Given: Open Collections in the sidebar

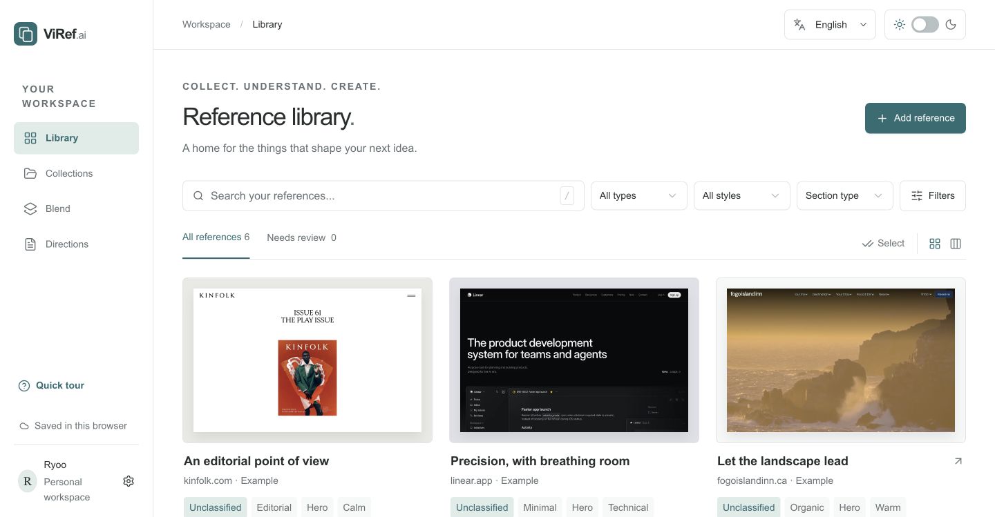Looking at the screenshot, I should click(x=76, y=173).
